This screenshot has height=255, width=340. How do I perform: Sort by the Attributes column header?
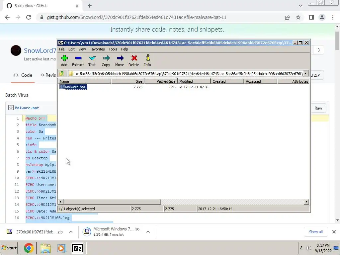[293, 81]
